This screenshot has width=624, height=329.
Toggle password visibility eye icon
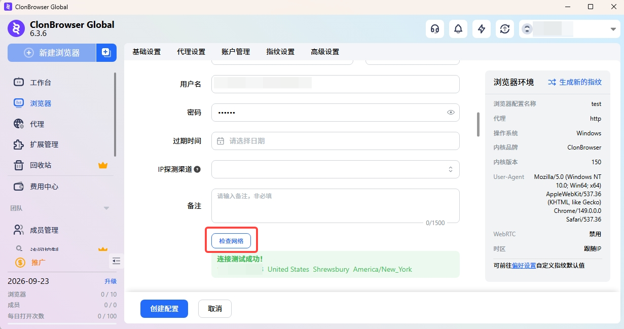(451, 113)
